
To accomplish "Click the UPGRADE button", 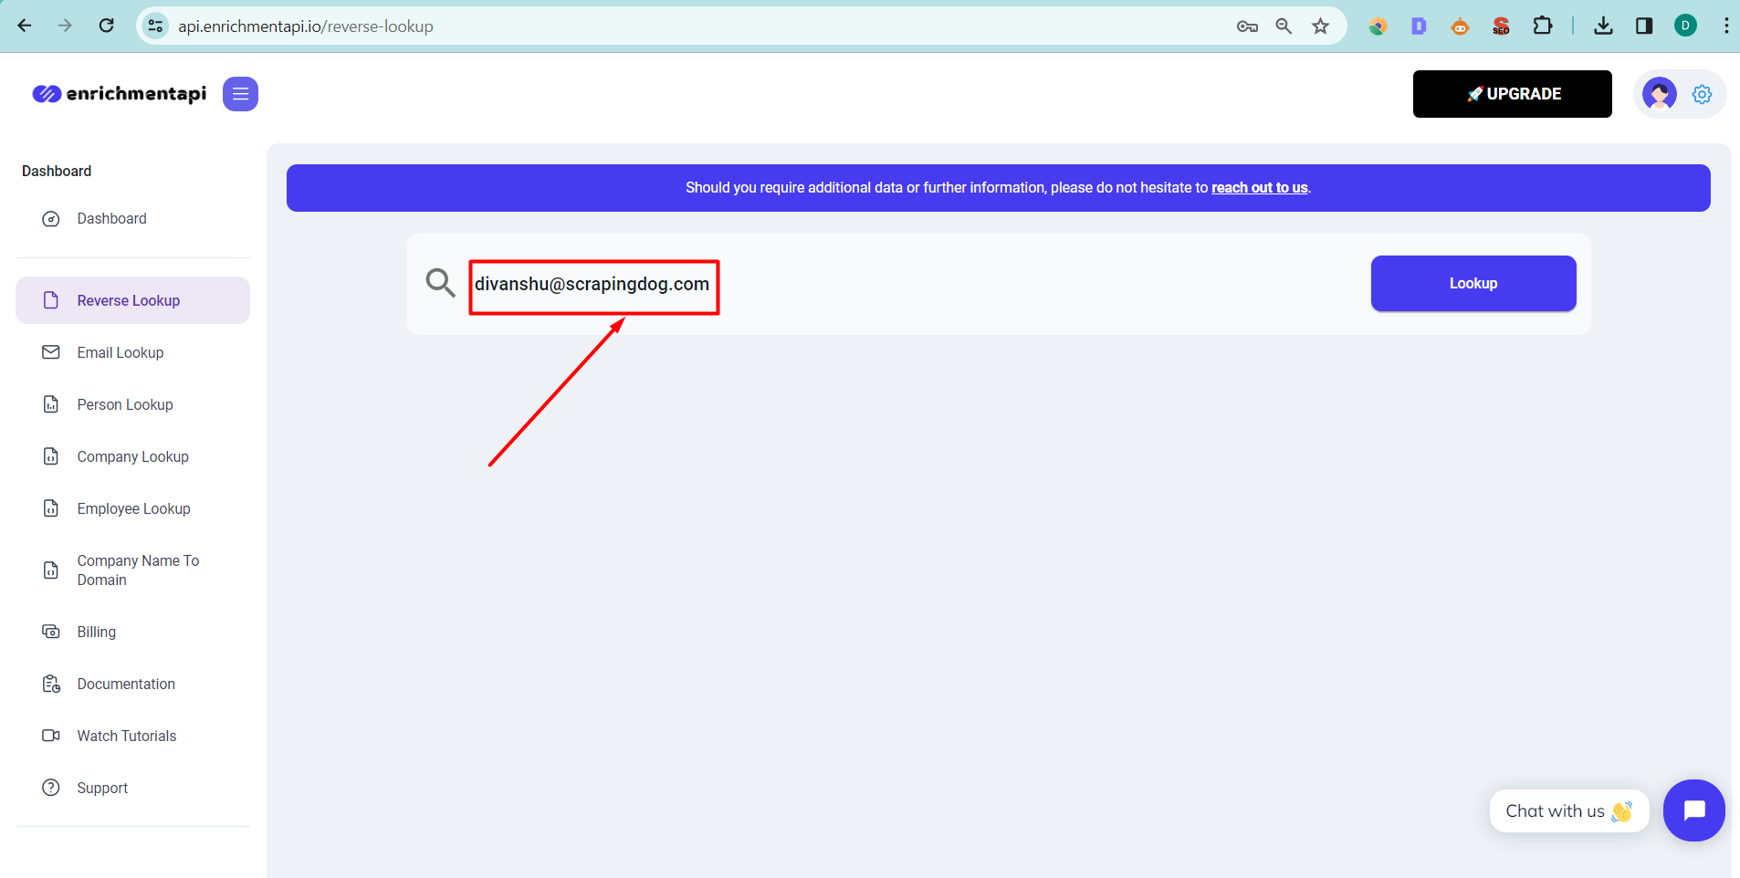I will (1512, 93).
